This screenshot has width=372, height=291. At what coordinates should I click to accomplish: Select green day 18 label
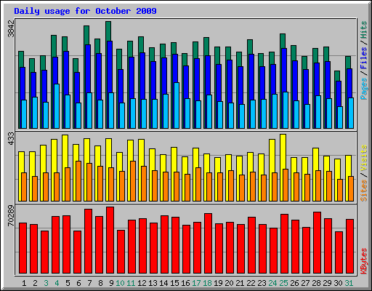(207, 283)
